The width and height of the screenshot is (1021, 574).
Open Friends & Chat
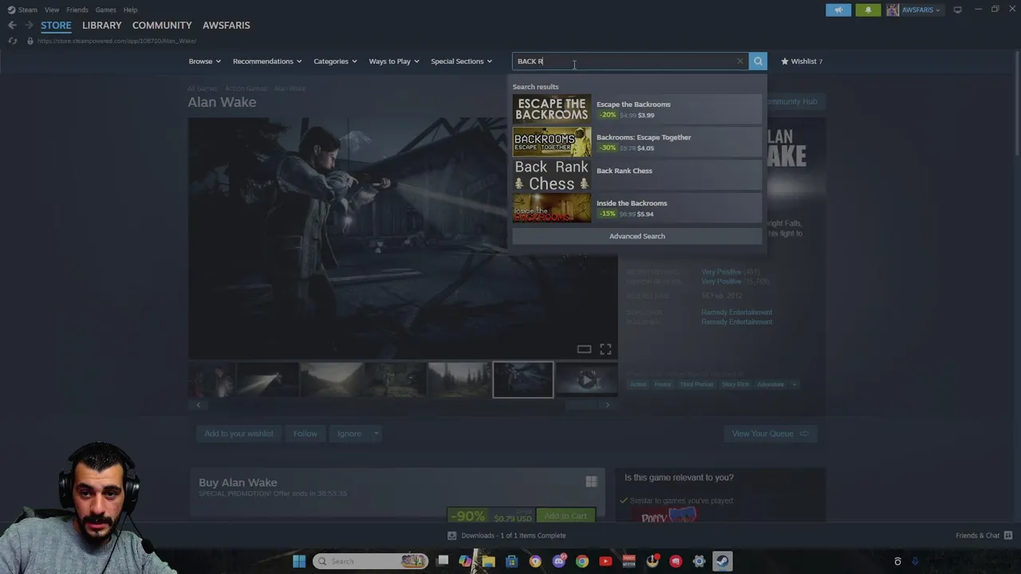(x=984, y=536)
